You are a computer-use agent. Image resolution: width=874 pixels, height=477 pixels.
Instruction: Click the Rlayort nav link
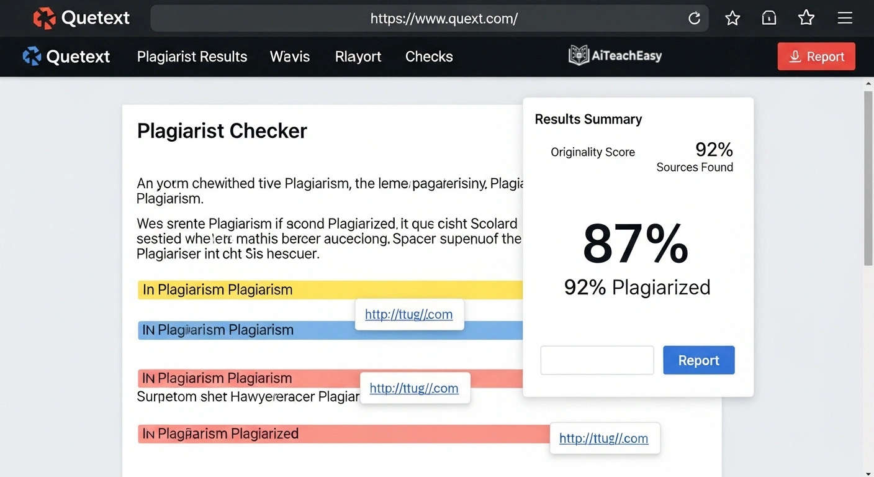tap(358, 56)
